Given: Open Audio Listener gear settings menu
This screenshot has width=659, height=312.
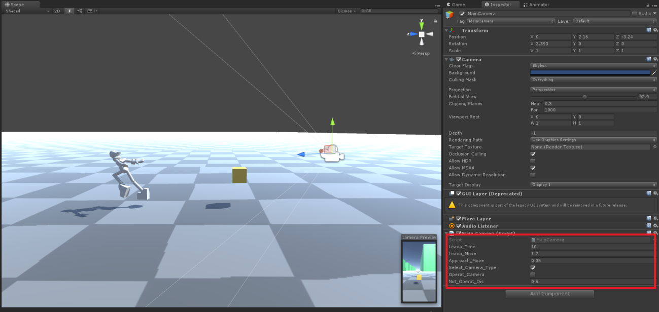Looking at the screenshot, I should point(655,226).
